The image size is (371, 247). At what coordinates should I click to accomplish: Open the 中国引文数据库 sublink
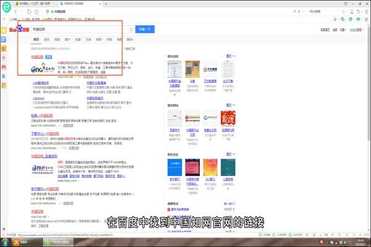click(96, 83)
